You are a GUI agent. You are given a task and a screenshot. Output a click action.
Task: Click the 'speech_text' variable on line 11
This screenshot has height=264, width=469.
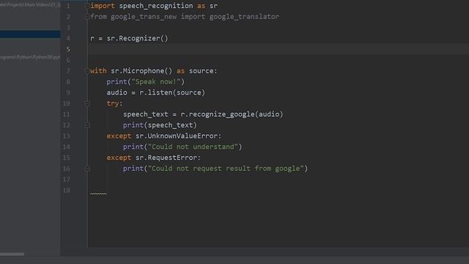pos(146,114)
